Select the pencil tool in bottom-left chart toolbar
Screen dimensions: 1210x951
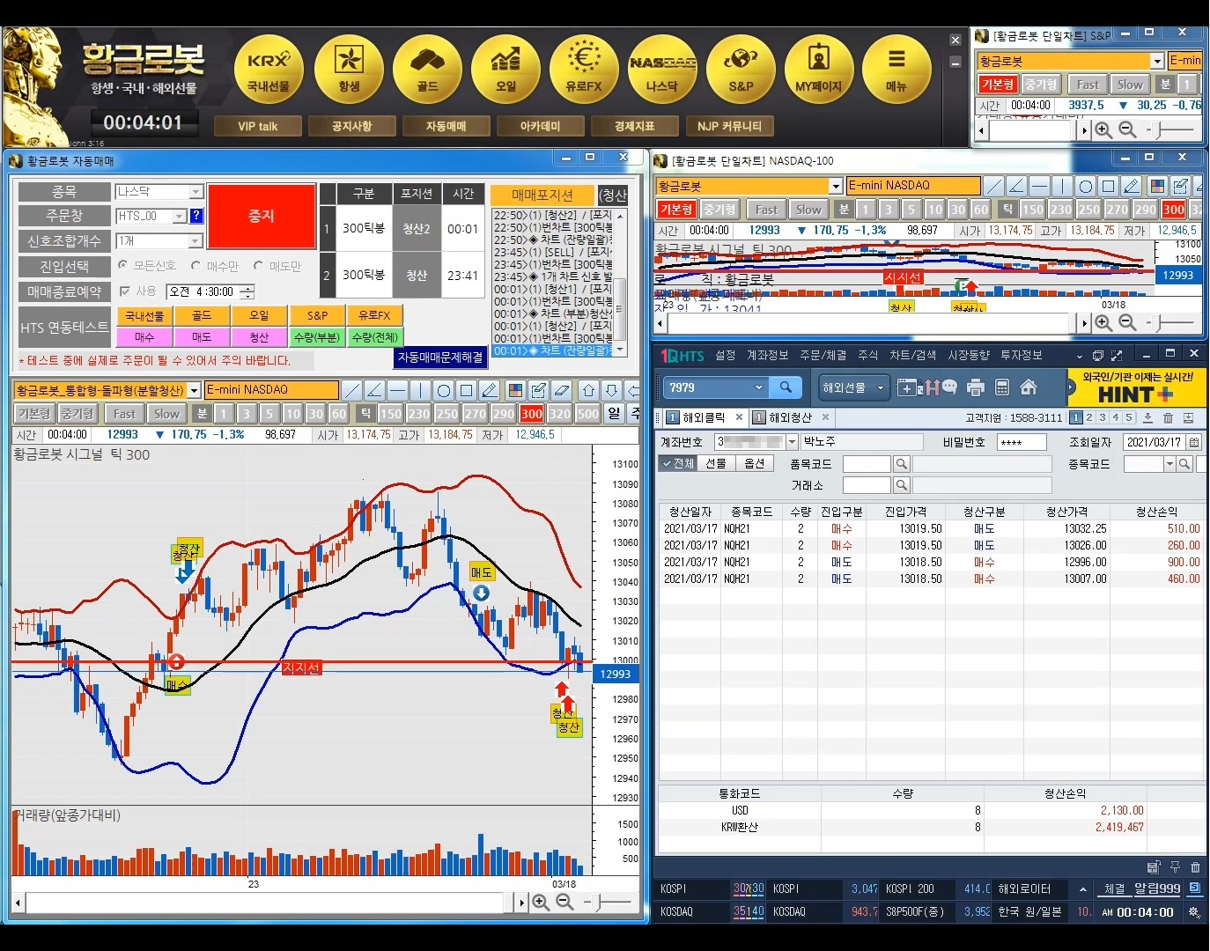(491, 390)
